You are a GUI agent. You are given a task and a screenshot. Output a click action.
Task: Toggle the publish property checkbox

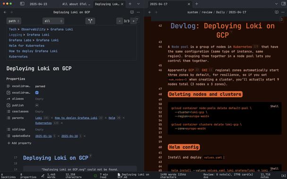pos(37,105)
